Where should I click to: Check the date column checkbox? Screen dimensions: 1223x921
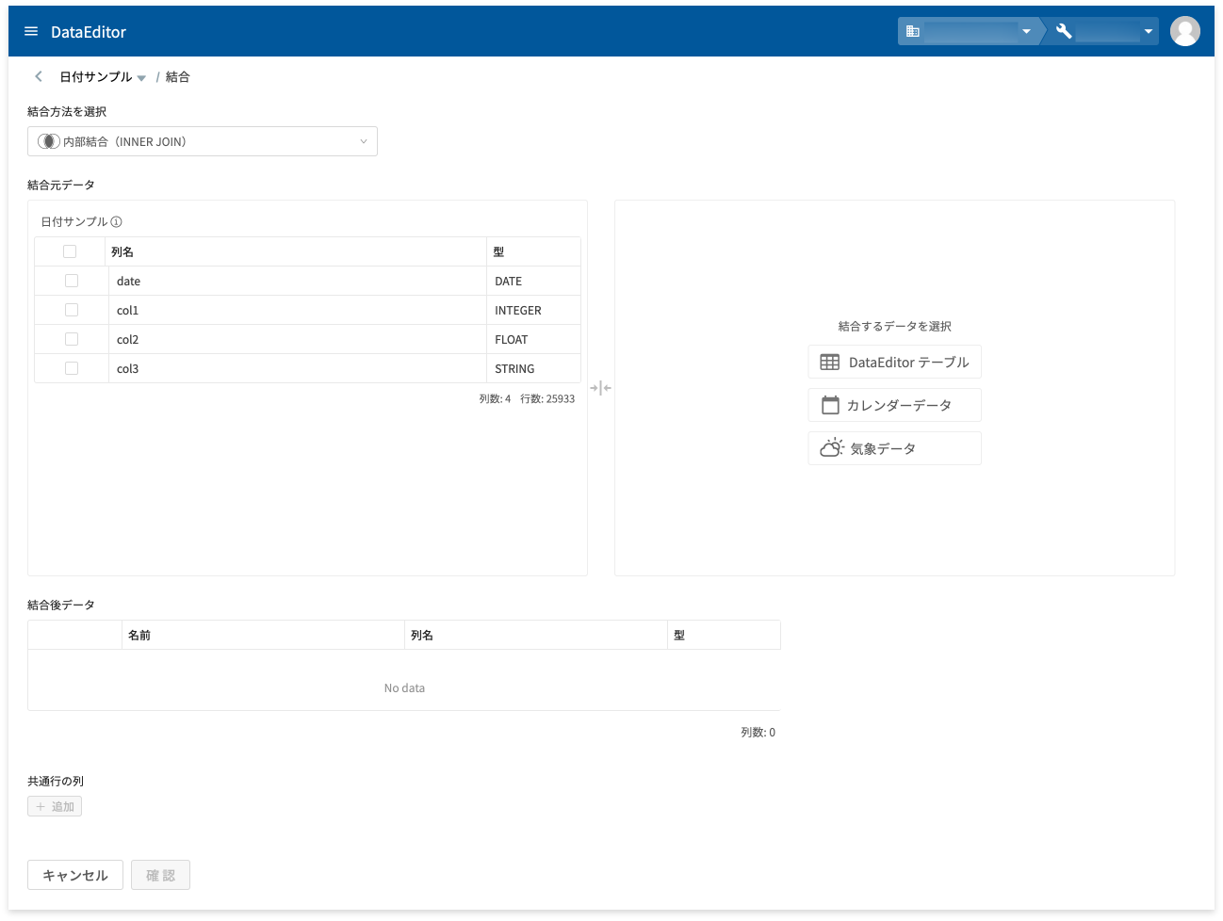pyautogui.click(x=72, y=281)
